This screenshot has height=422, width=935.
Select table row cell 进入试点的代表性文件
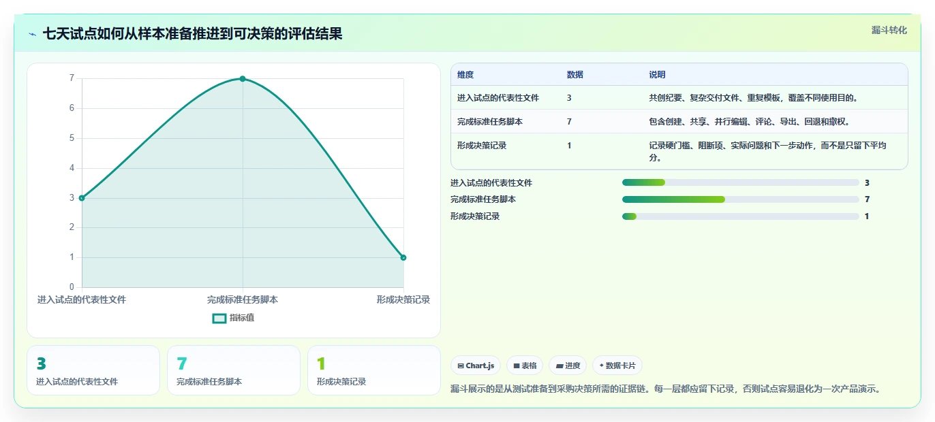(x=498, y=98)
